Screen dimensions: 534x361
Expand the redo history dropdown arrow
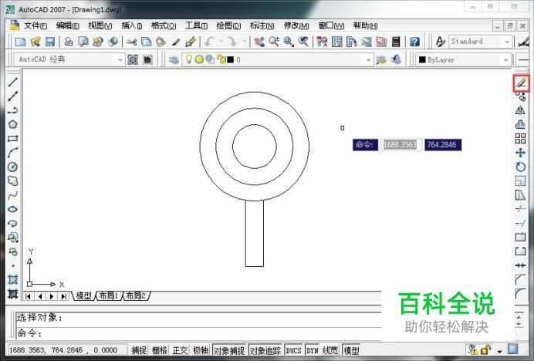tap(244, 42)
